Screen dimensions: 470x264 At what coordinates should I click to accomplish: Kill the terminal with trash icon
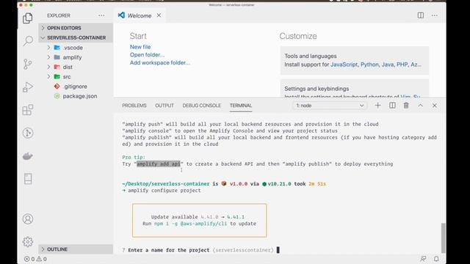(406, 106)
